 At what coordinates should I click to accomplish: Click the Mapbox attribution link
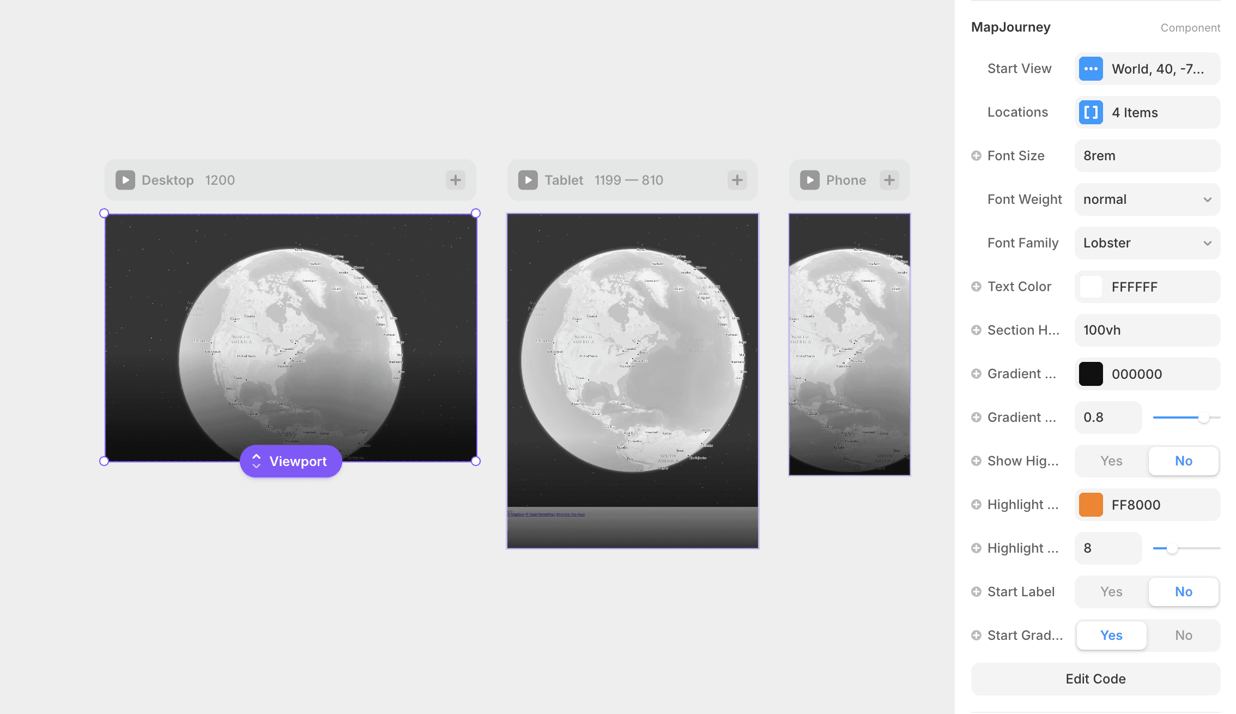tap(517, 515)
